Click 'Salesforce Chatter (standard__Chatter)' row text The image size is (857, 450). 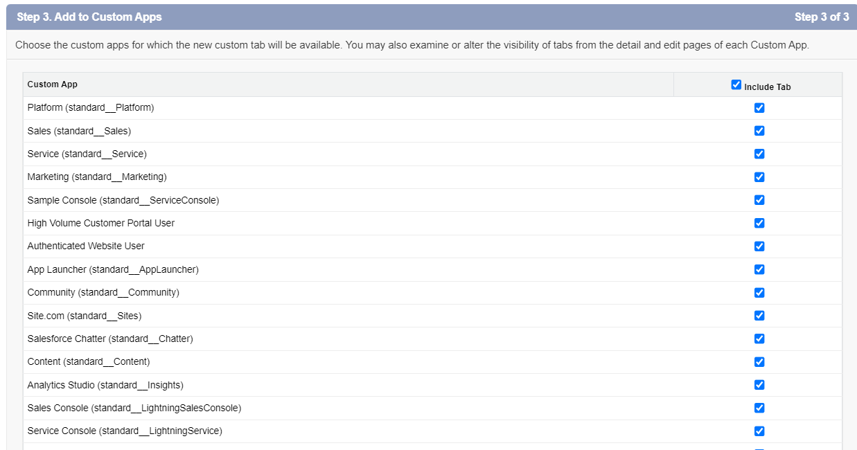[x=110, y=339]
